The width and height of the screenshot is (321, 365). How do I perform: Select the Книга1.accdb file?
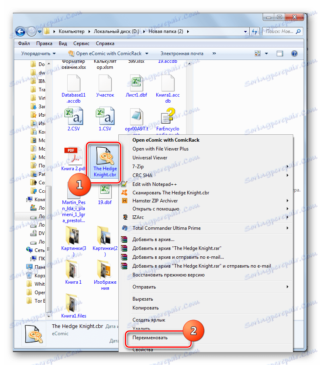click(x=168, y=89)
